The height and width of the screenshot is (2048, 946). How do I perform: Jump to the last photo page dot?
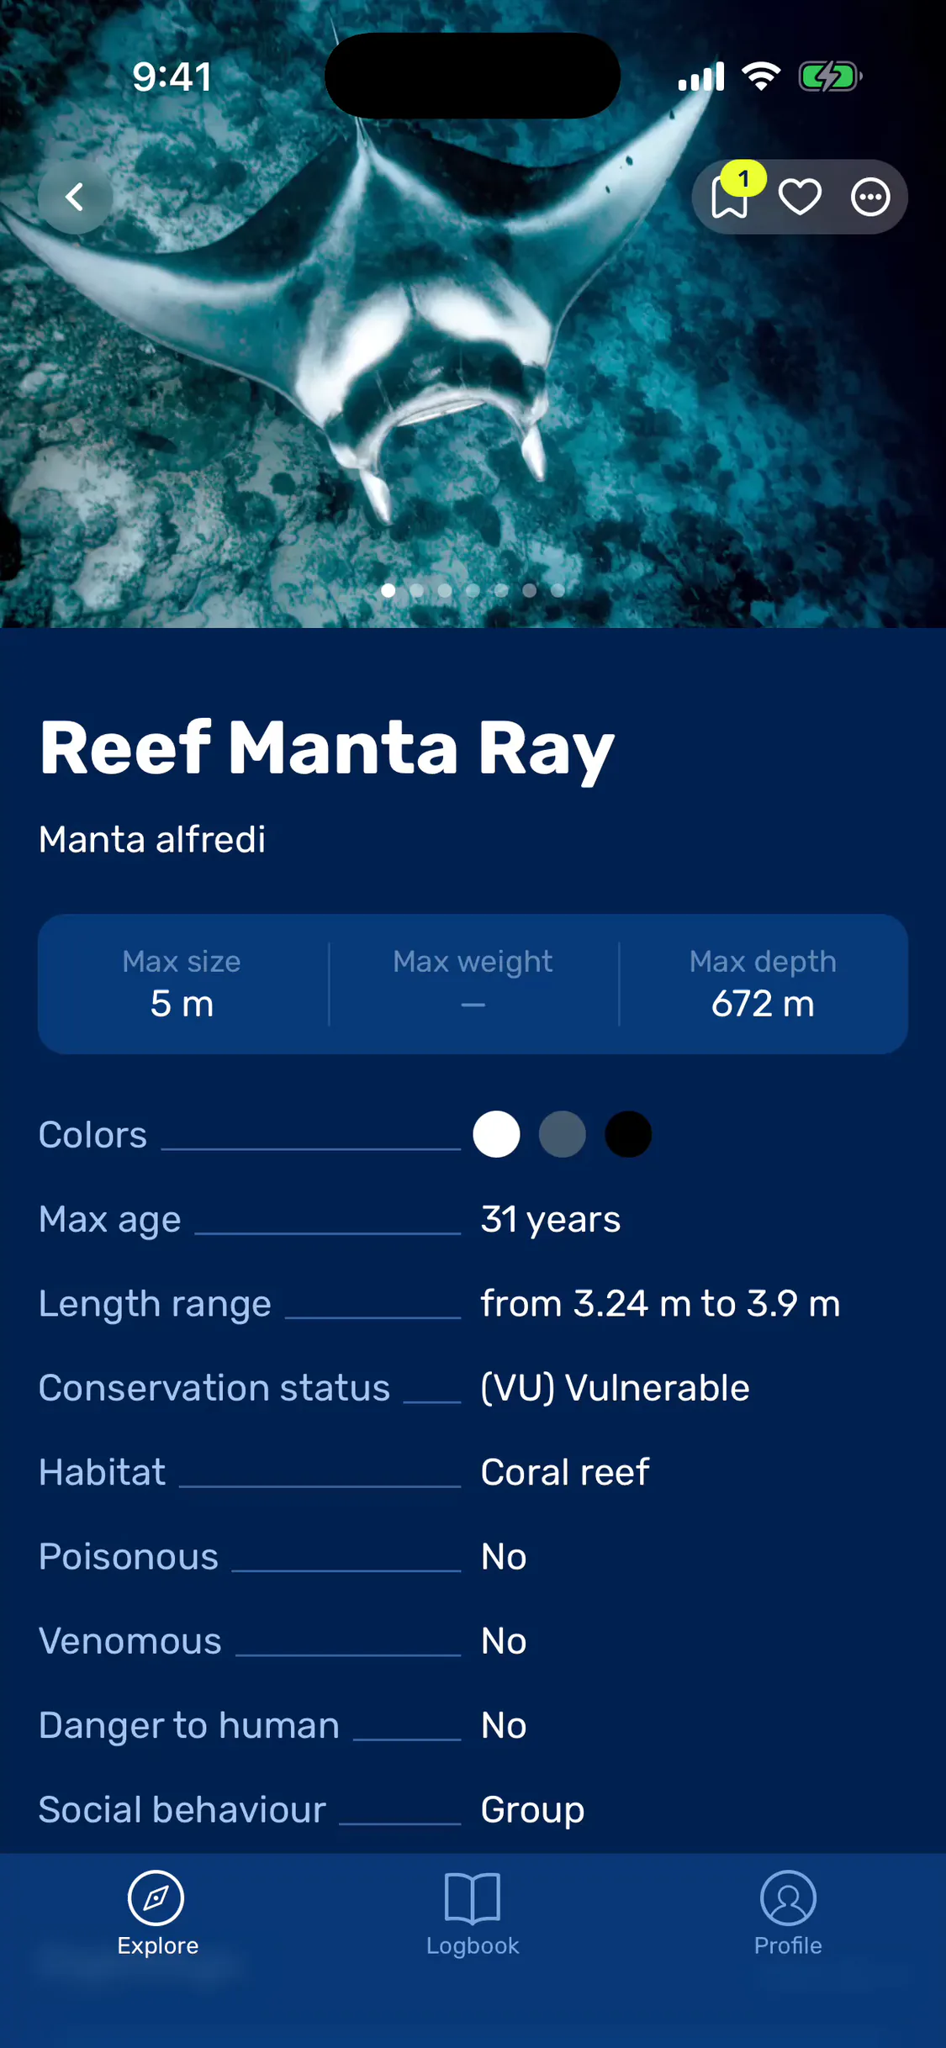[x=558, y=590]
